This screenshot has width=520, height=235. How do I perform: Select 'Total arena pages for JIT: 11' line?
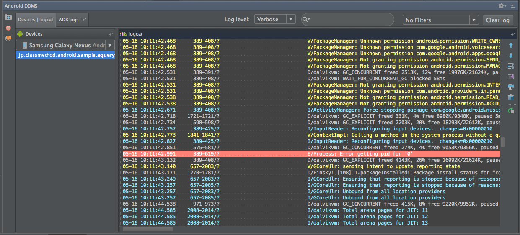coord(311,210)
